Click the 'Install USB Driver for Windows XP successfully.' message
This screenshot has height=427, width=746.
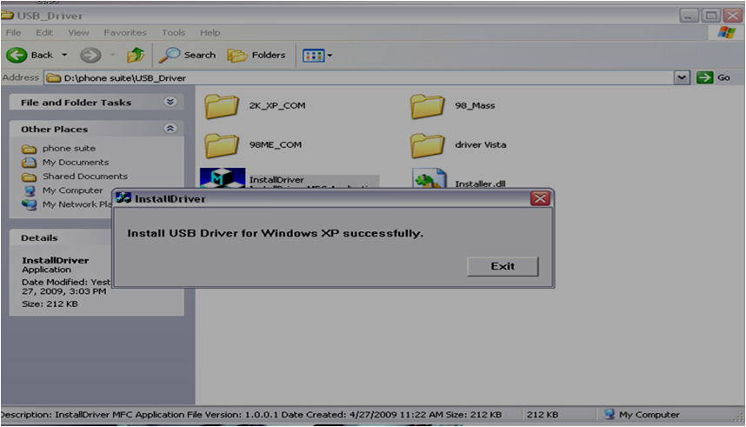point(275,233)
